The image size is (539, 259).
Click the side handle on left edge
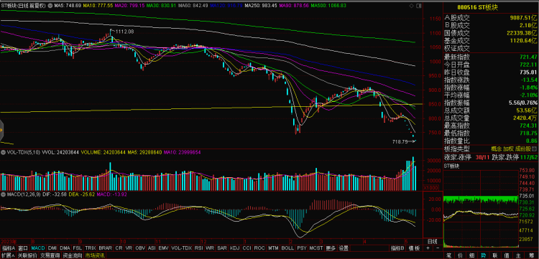pos(1,130)
